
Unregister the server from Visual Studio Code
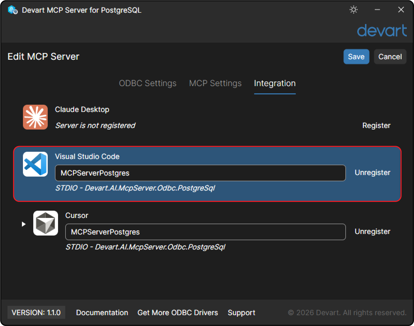tap(372, 172)
